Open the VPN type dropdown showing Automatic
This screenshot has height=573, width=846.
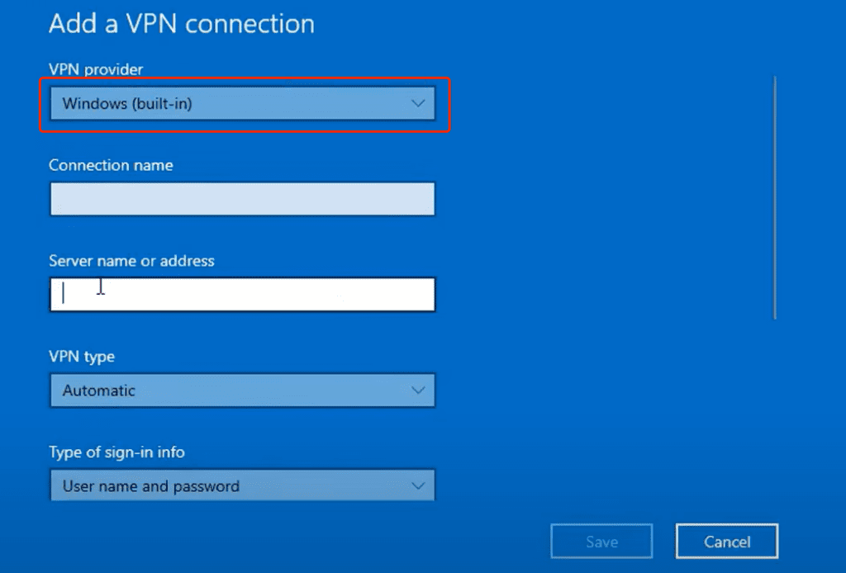coord(242,390)
